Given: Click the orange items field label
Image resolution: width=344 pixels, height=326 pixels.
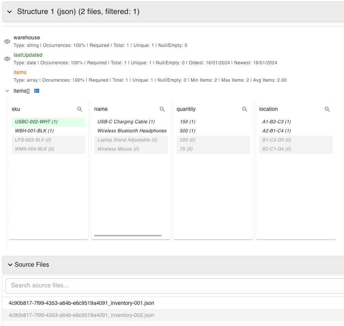Looking at the screenshot, I should (x=20, y=72).
